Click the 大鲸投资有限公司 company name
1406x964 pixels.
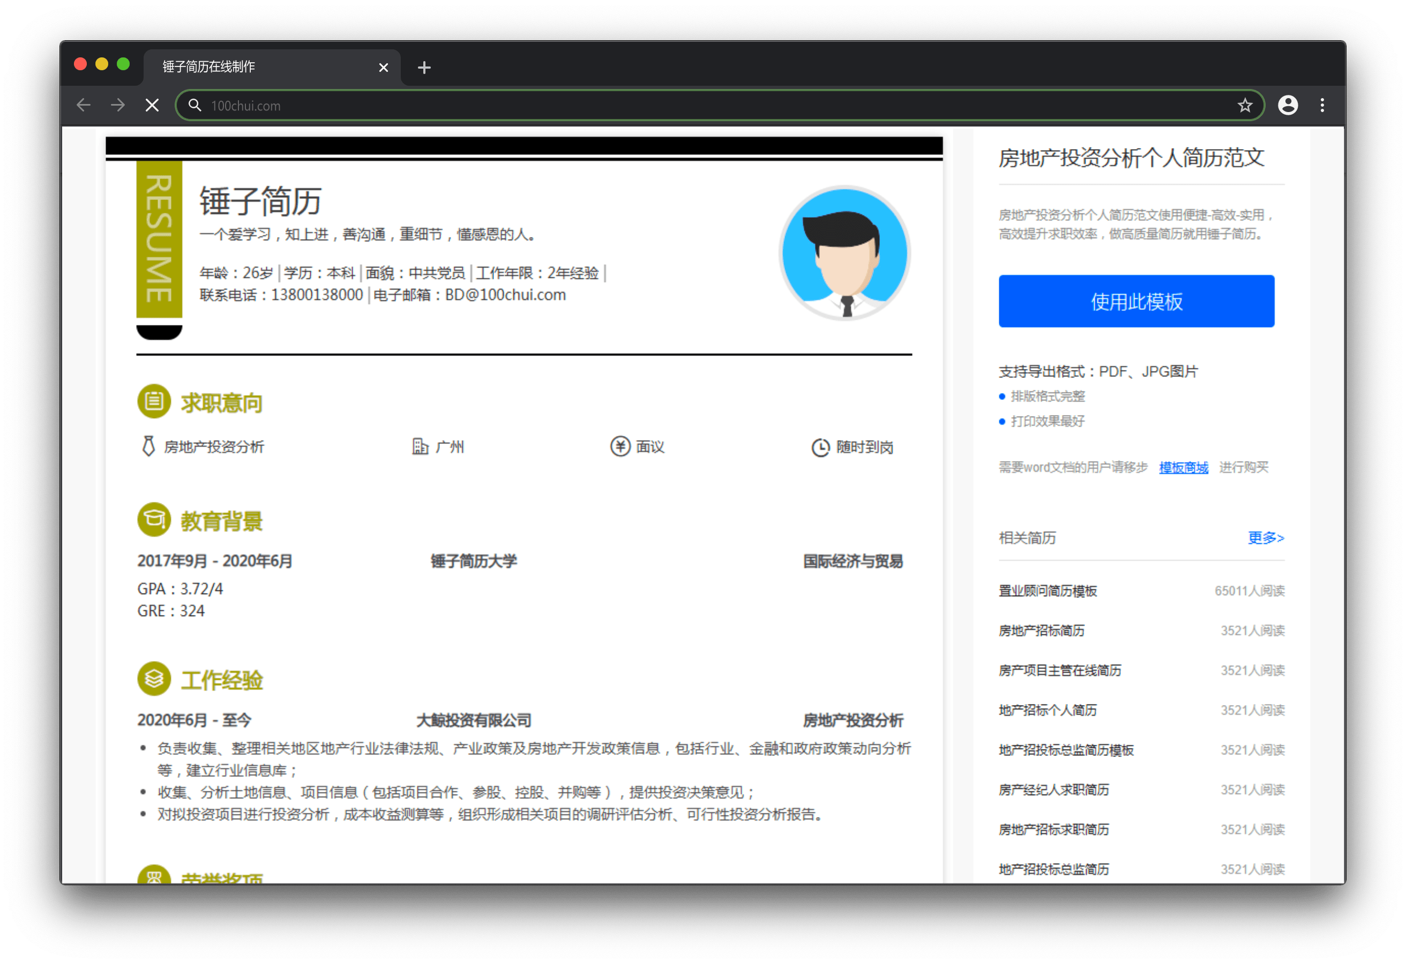474,721
